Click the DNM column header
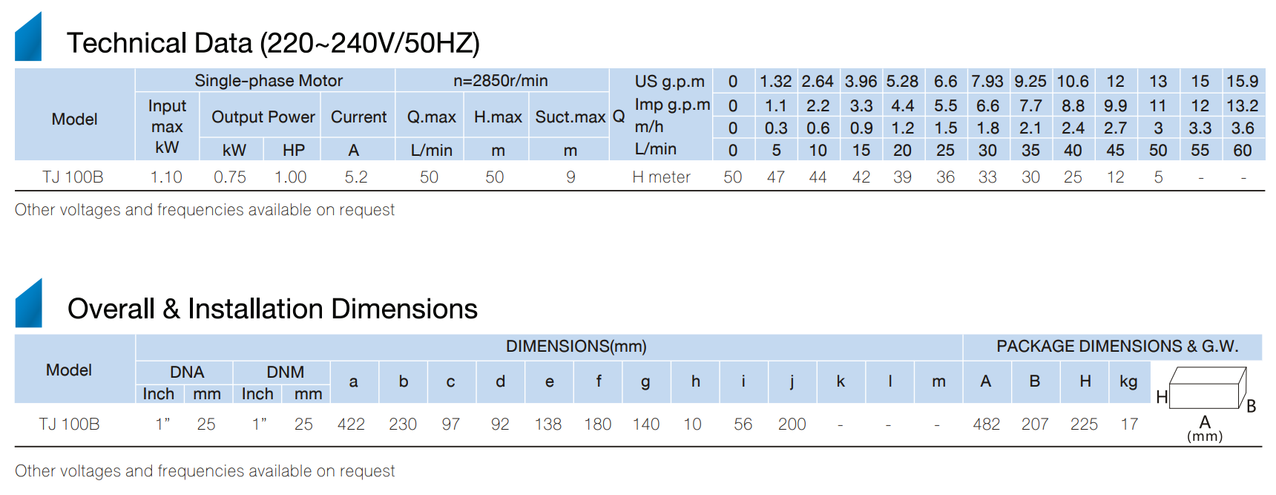Image resolution: width=1276 pixels, height=495 pixels. tap(285, 372)
